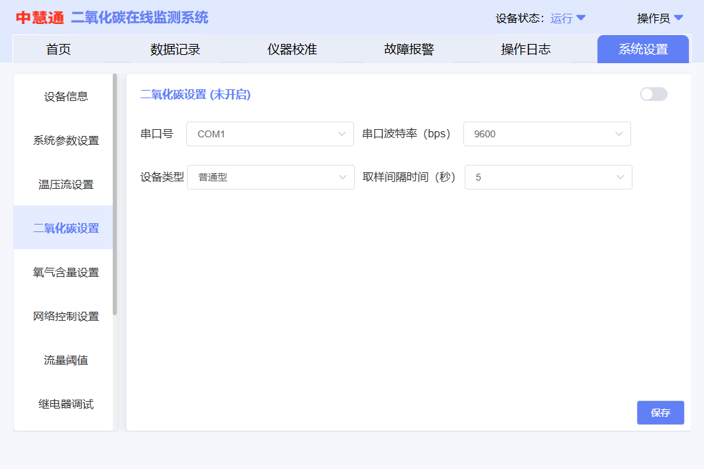Viewport: 704px width, 469px height.
Task: Go to 温压流设置 sidebar item
Action: click(66, 185)
